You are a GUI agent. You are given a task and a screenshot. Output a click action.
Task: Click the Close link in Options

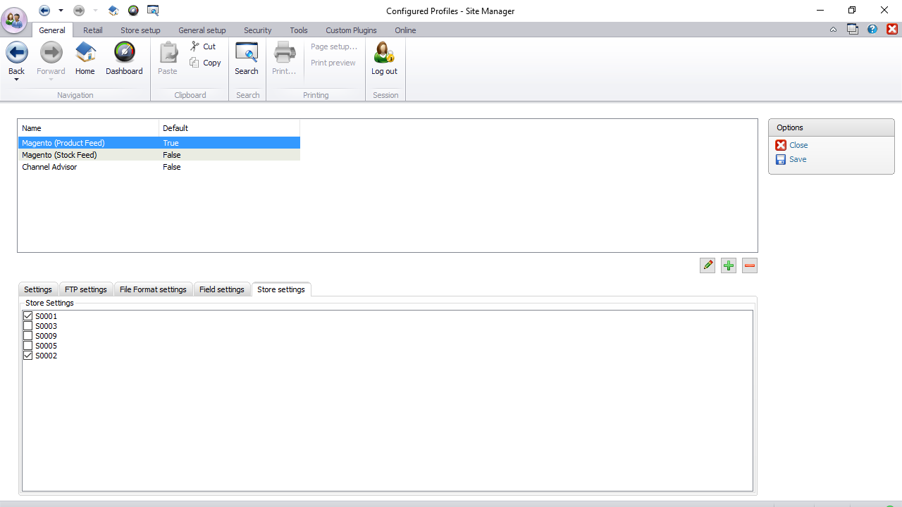[x=798, y=145]
